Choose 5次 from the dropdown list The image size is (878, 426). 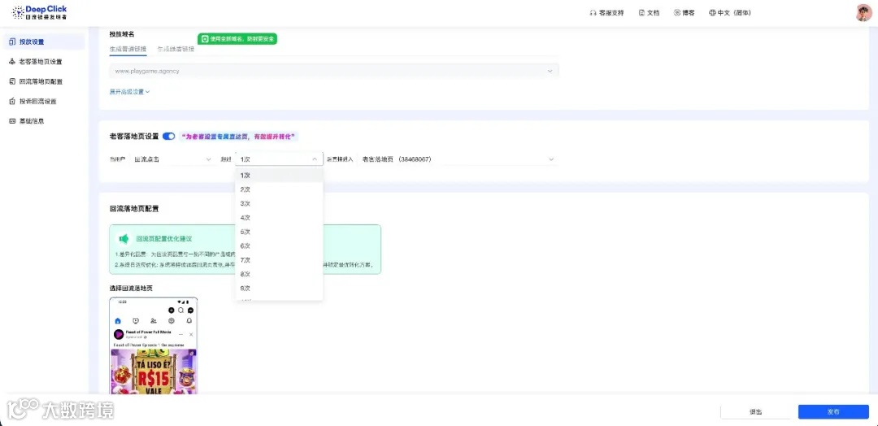(279, 232)
